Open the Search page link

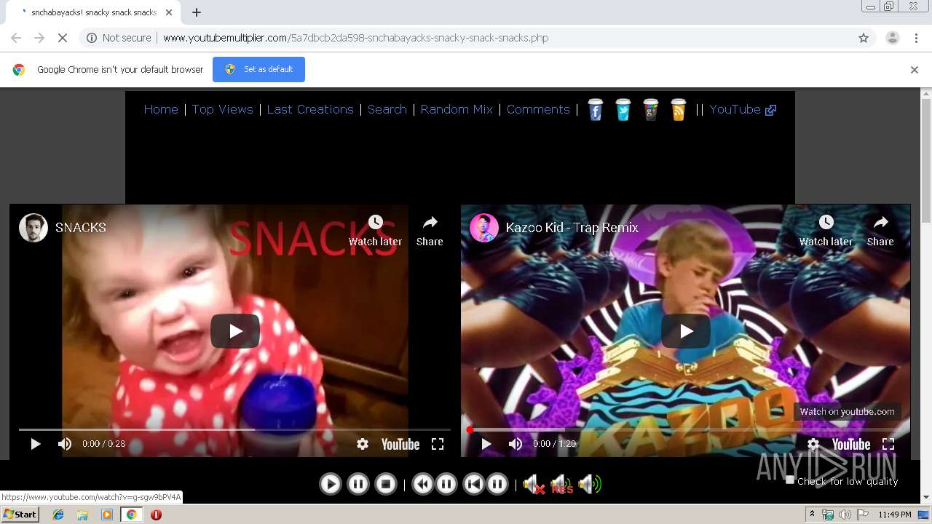[x=387, y=109]
